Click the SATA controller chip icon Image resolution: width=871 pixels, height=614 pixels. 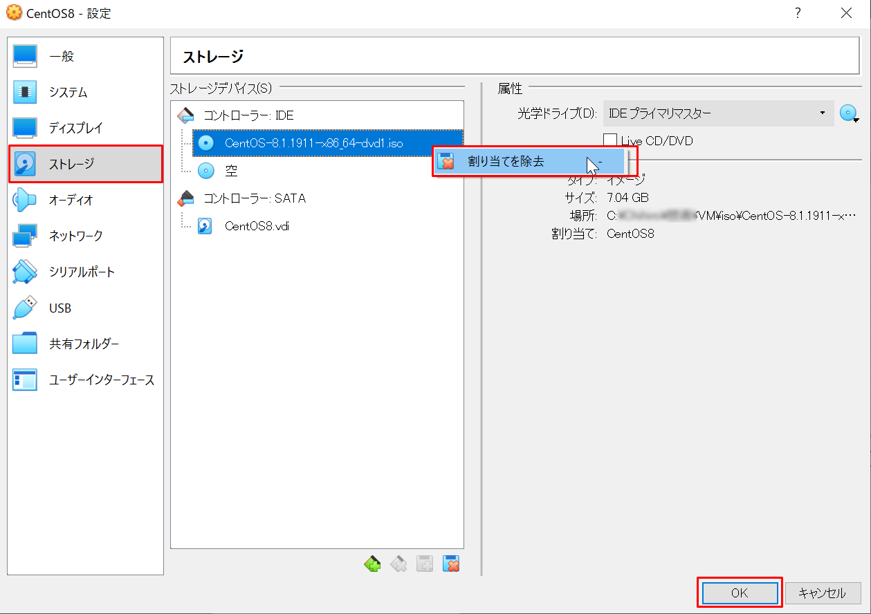pyautogui.click(x=185, y=198)
